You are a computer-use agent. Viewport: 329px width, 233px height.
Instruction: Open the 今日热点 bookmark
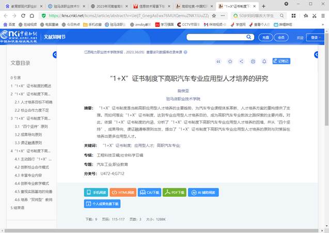(71, 25)
